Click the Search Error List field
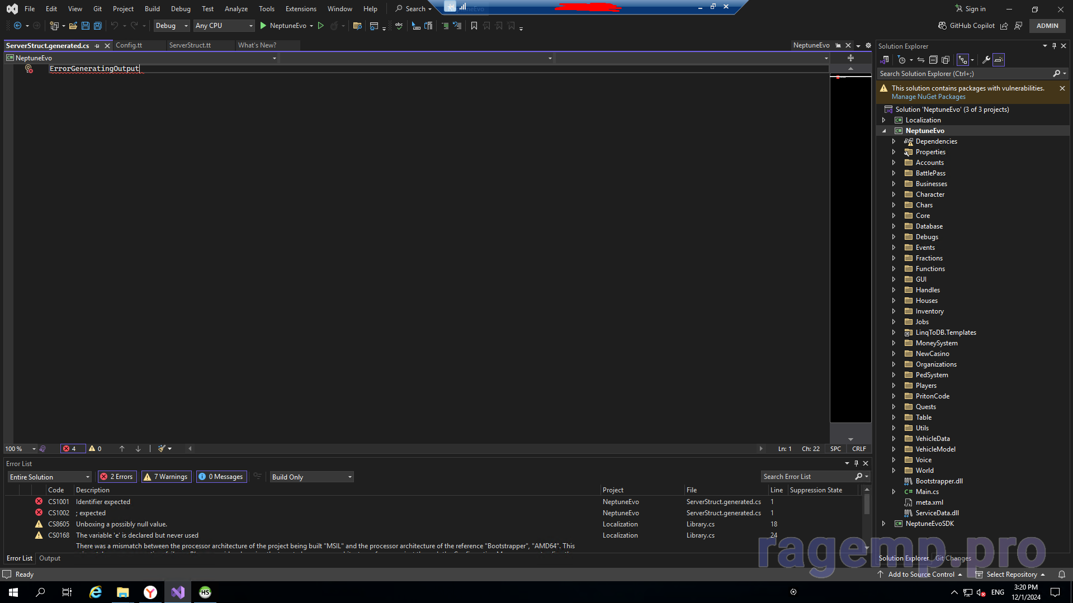1073x603 pixels. pyautogui.click(x=808, y=477)
